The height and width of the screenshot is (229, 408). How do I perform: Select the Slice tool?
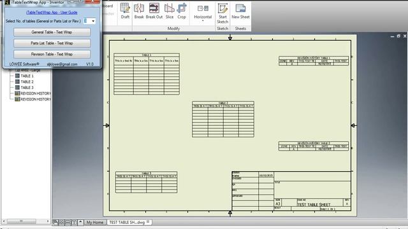(170, 11)
